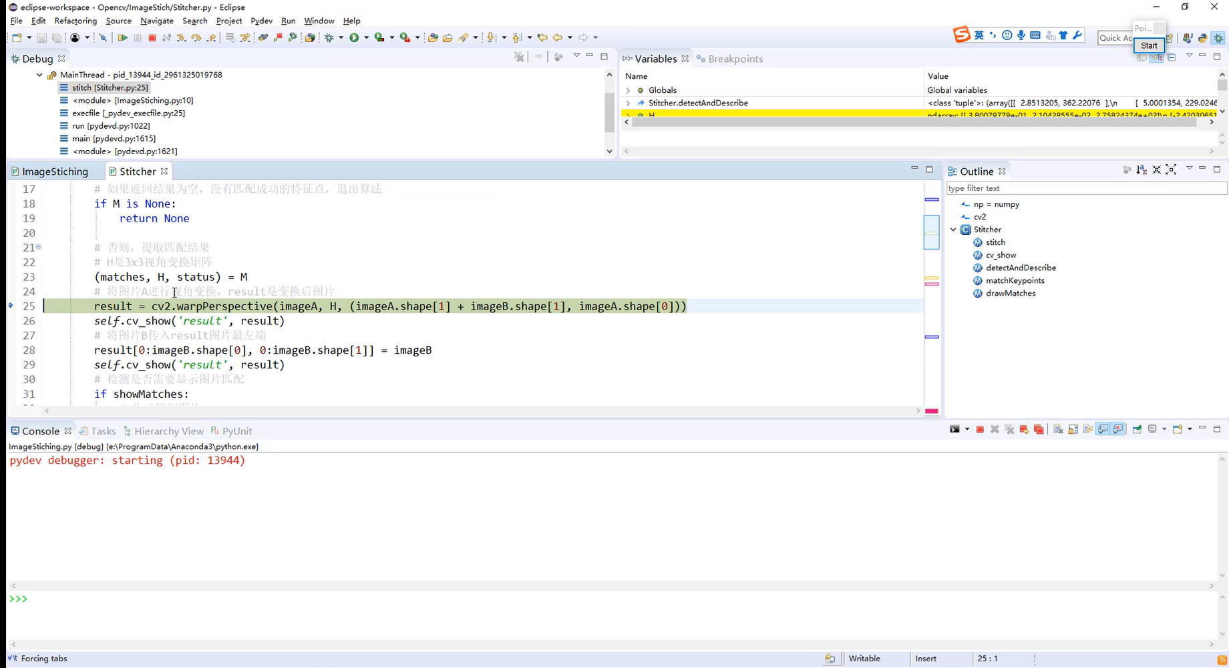Open the Refactoring menu
This screenshot has height=668, width=1229.
75,21
